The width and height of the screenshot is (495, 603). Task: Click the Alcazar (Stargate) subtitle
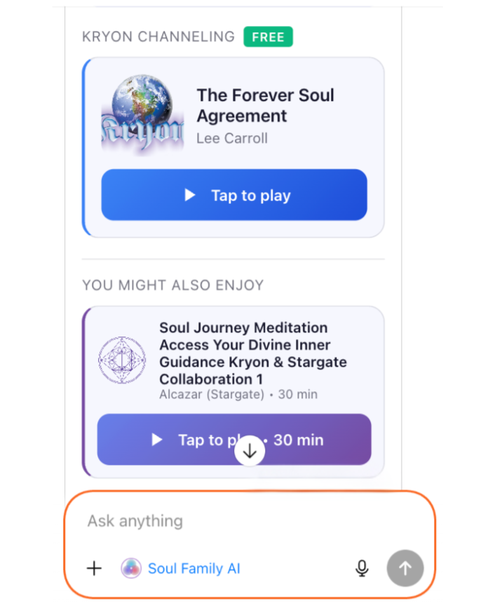pyautogui.click(x=212, y=395)
